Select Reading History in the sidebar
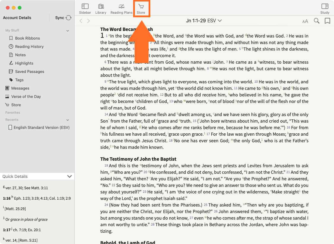 point(29,46)
